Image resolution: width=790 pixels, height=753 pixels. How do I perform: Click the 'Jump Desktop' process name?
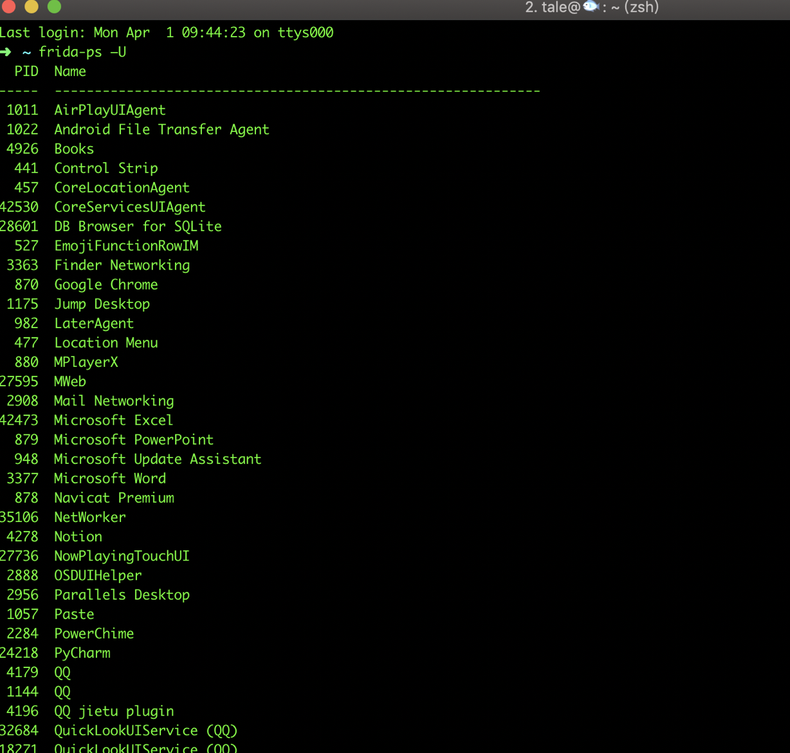pos(102,304)
